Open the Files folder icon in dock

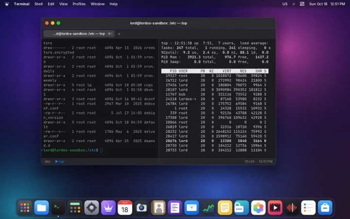point(41,208)
